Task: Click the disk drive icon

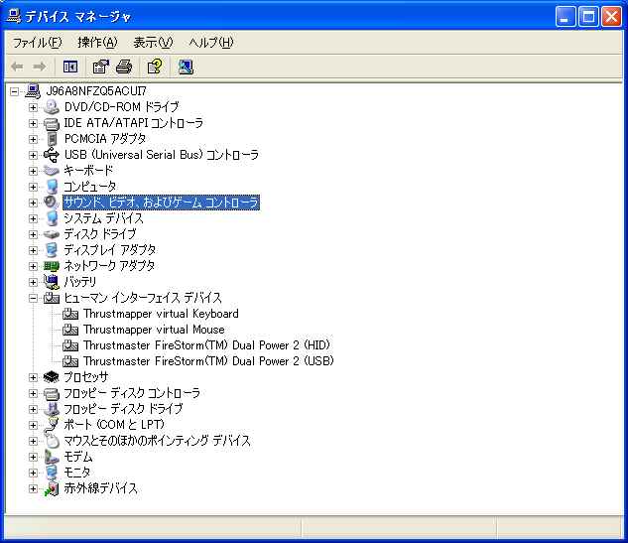Action: pyautogui.click(x=52, y=234)
